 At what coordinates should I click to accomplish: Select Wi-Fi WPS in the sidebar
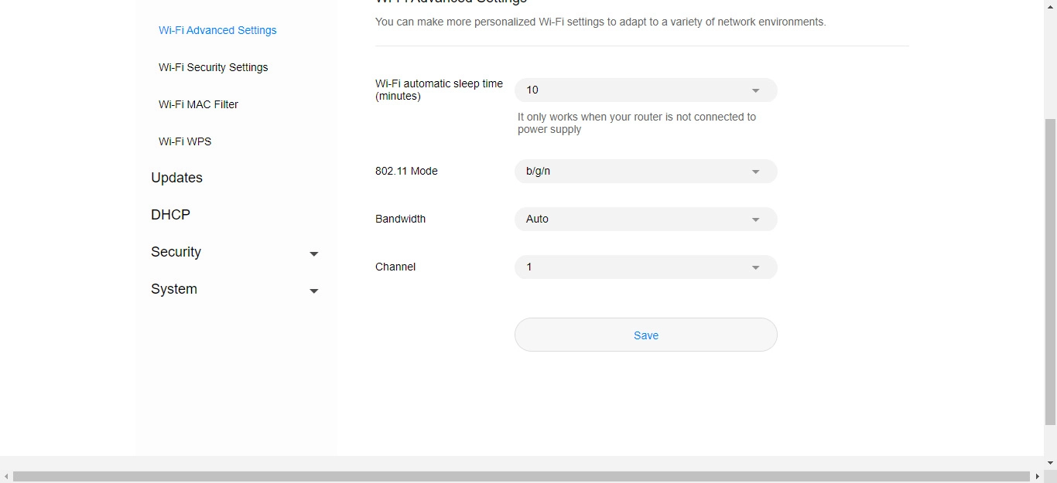185,141
